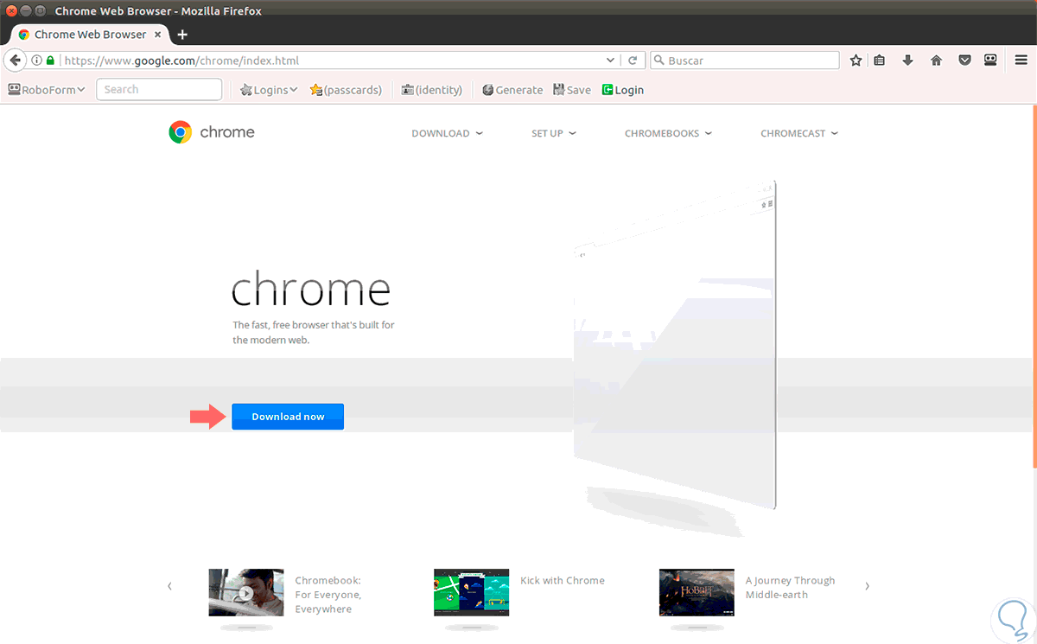Click the page vertical scrollbar
1037x644 pixels.
click(1034, 285)
